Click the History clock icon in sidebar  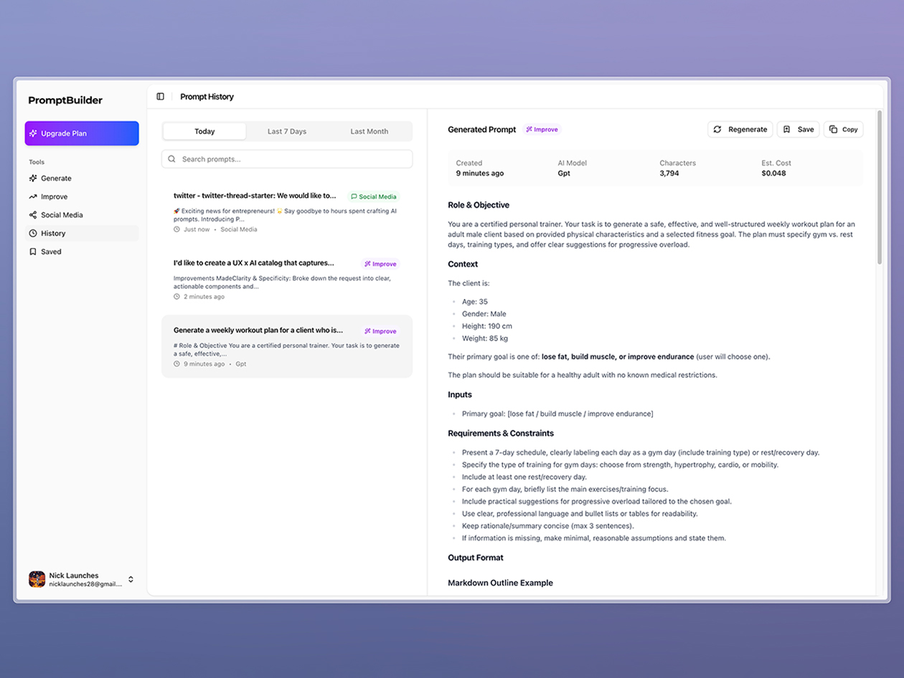coord(32,233)
